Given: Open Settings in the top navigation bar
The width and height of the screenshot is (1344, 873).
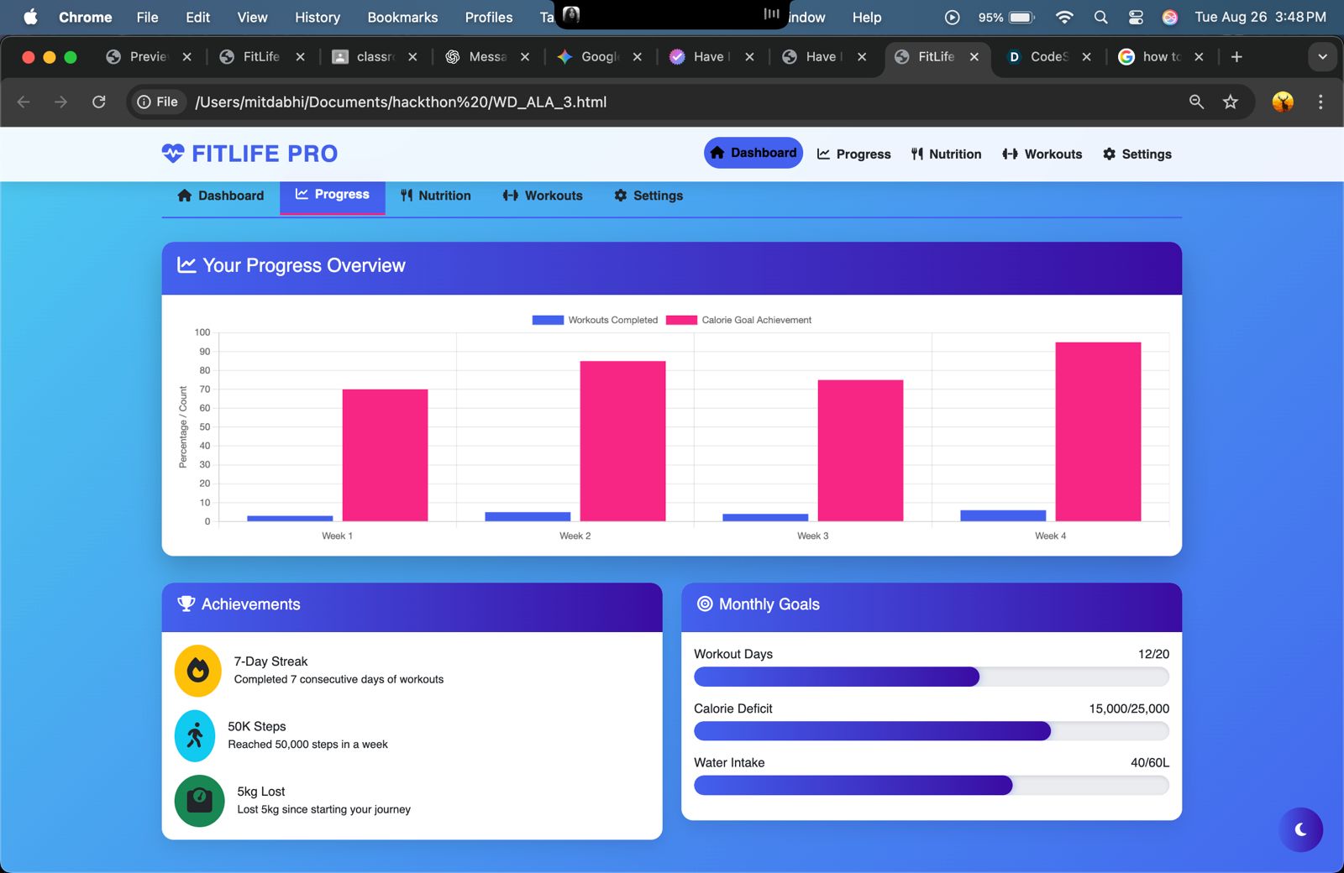Looking at the screenshot, I should coord(1137,154).
